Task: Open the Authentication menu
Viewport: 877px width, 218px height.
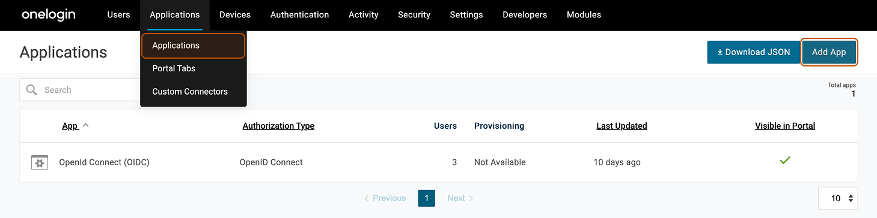Action: pyautogui.click(x=299, y=14)
